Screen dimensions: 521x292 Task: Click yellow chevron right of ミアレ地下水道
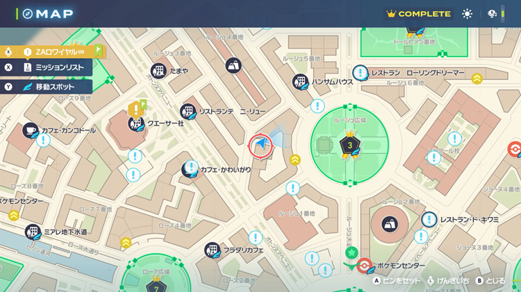click(x=126, y=242)
